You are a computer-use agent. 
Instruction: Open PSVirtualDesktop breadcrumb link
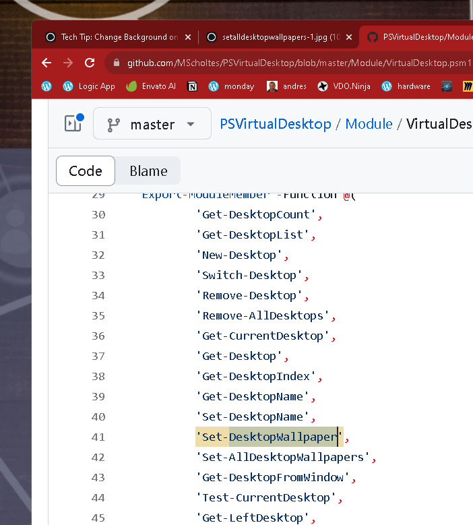click(x=276, y=124)
